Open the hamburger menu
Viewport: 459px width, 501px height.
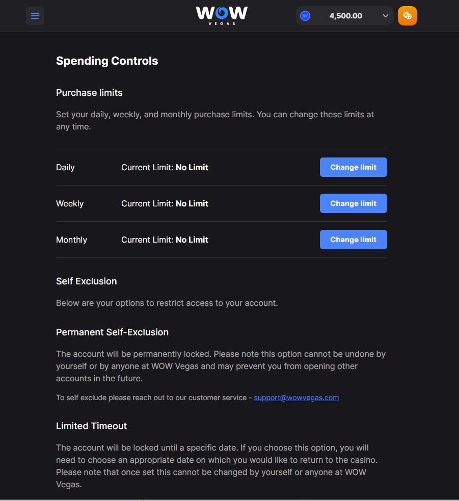click(35, 16)
